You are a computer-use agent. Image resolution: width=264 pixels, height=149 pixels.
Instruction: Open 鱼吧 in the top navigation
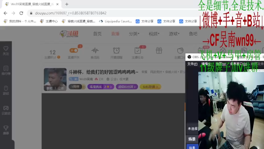click(x=193, y=34)
